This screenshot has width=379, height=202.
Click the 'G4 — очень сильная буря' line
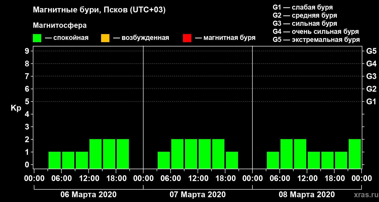[316, 32]
